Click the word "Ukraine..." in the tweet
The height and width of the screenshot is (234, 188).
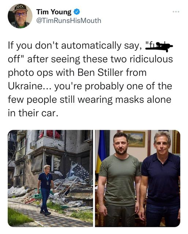pyautogui.click(x=30, y=86)
